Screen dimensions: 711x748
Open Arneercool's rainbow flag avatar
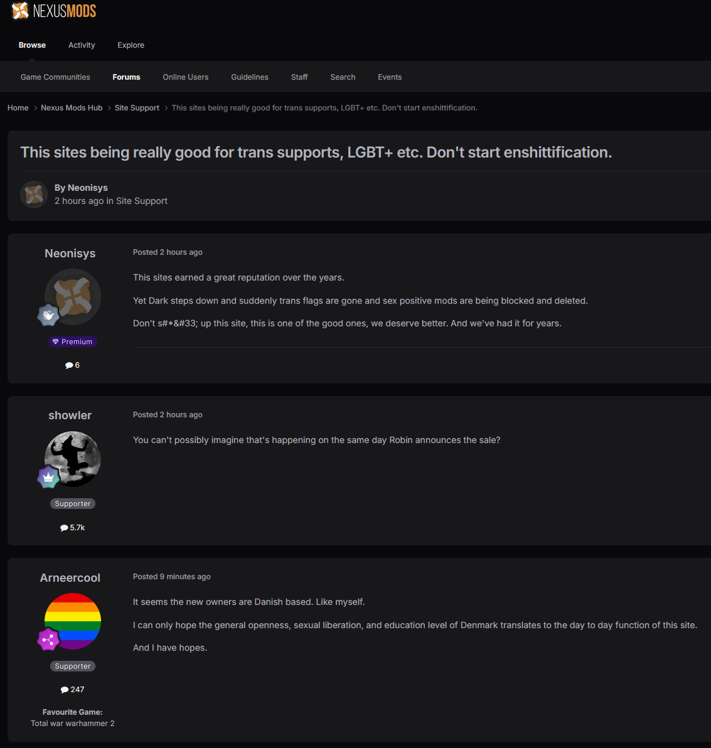(73, 621)
